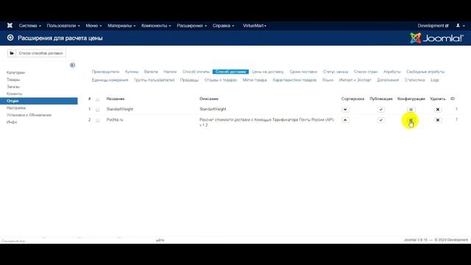This screenshot has width=471, height=265.
Task: Open Настройки in sidebar
Action: 16,108
